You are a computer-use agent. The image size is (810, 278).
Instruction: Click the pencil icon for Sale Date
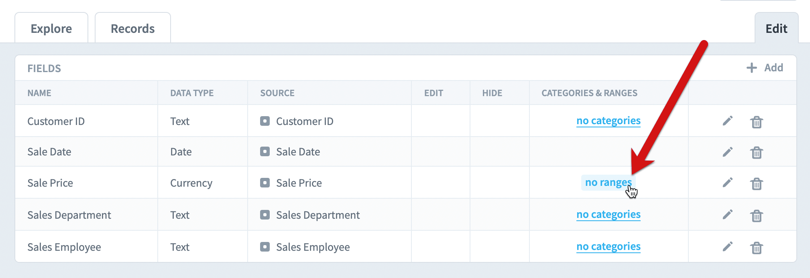pyautogui.click(x=728, y=152)
